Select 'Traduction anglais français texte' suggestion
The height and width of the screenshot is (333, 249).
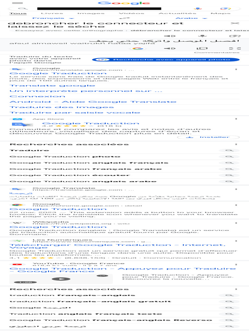86,314
